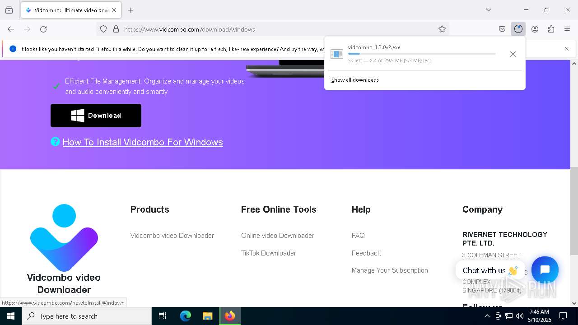View site security padlock info
Viewport: 578px width, 325px height.
116,29
